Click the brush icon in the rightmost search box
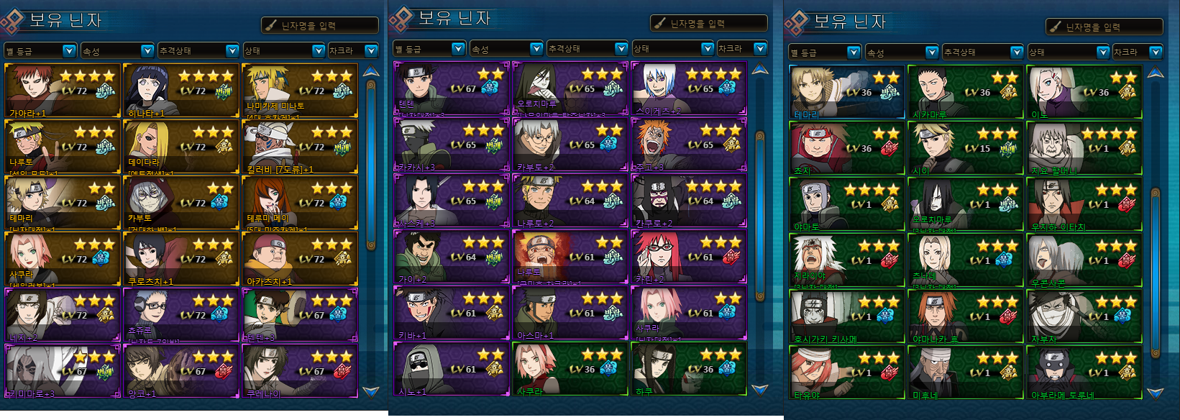Viewport: 1180px width, 420px height. [1055, 27]
